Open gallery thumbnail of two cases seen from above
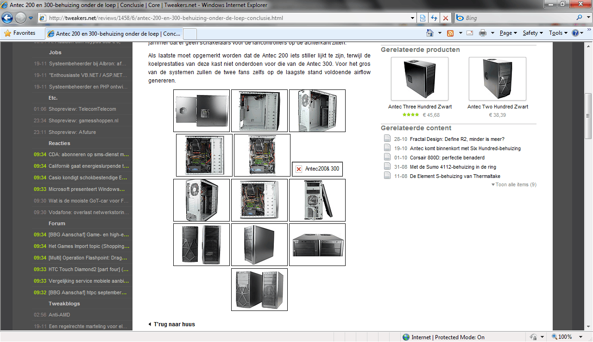This screenshot has height=342, width=593. pyautogui.click(x=317, y=245)
